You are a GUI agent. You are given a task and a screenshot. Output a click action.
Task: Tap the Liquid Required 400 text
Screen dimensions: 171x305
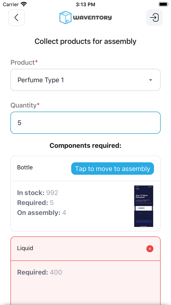pos(40,272)
